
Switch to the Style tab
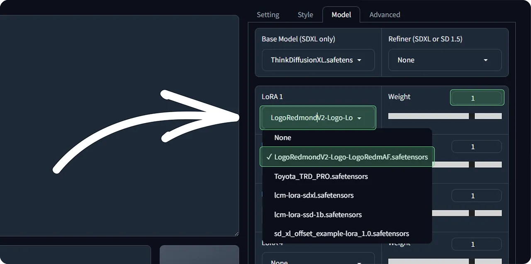[305, 14]
